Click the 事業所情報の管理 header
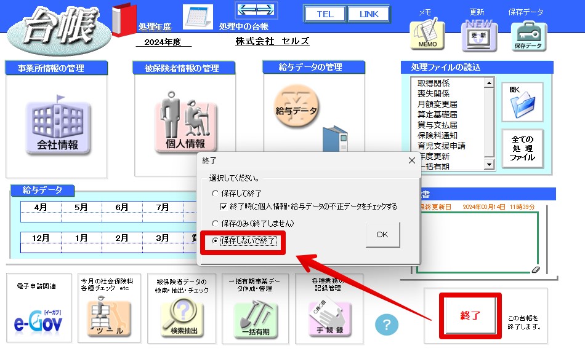The image size is (585, 362). tap(56, 68)
